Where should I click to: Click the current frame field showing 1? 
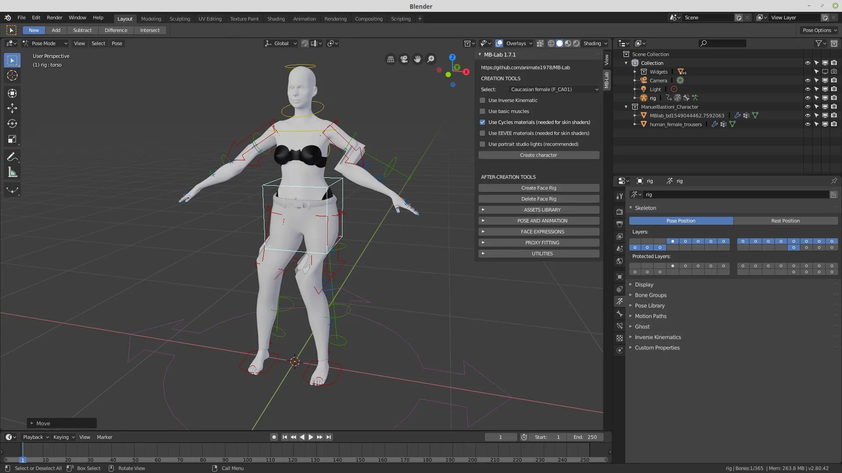501,437
